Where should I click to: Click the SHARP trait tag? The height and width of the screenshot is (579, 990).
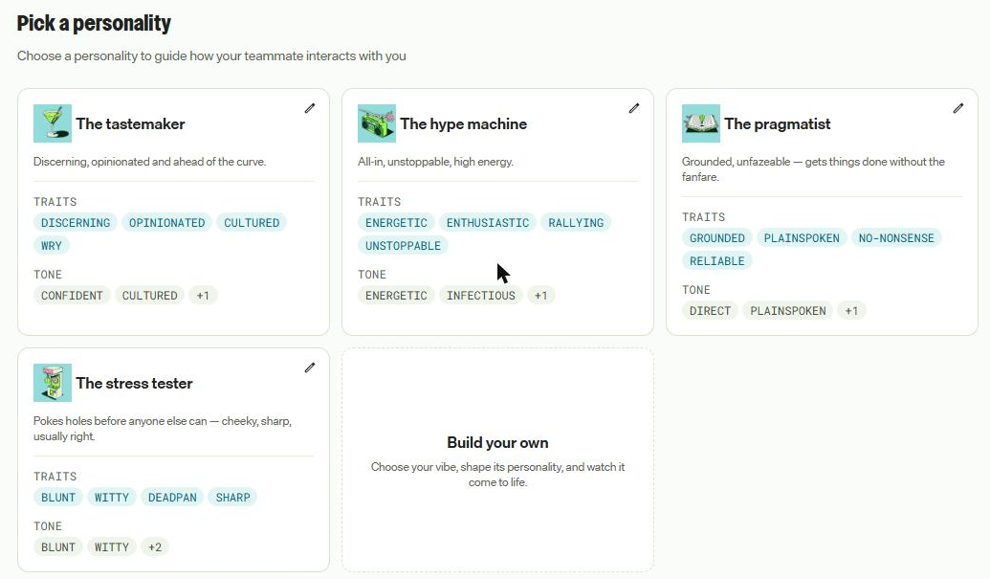click(x=233, y=498)
